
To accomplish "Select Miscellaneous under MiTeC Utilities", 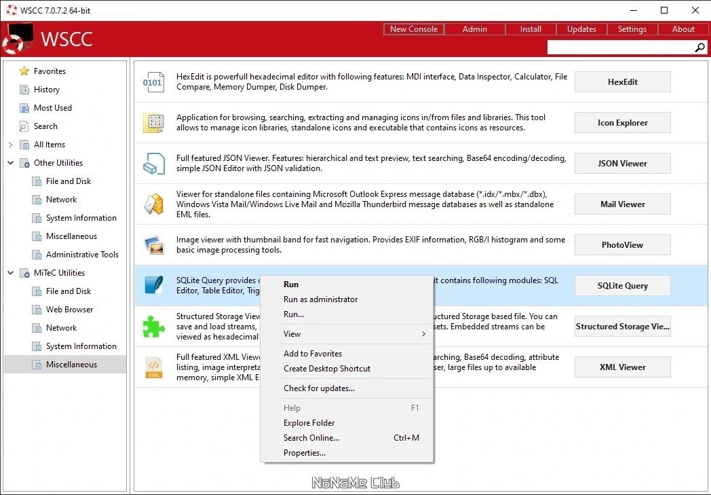I will pos(65,365).
